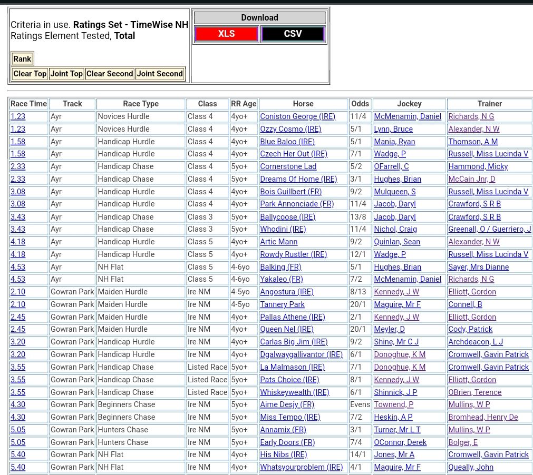Viewport: 533px width, 475px height.
Task: Open horse Coniston George (IRE)
Action: click(297, 116)
